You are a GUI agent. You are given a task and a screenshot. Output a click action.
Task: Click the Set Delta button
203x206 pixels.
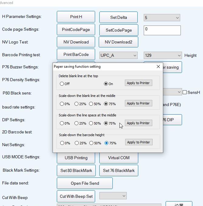point(119,17)
